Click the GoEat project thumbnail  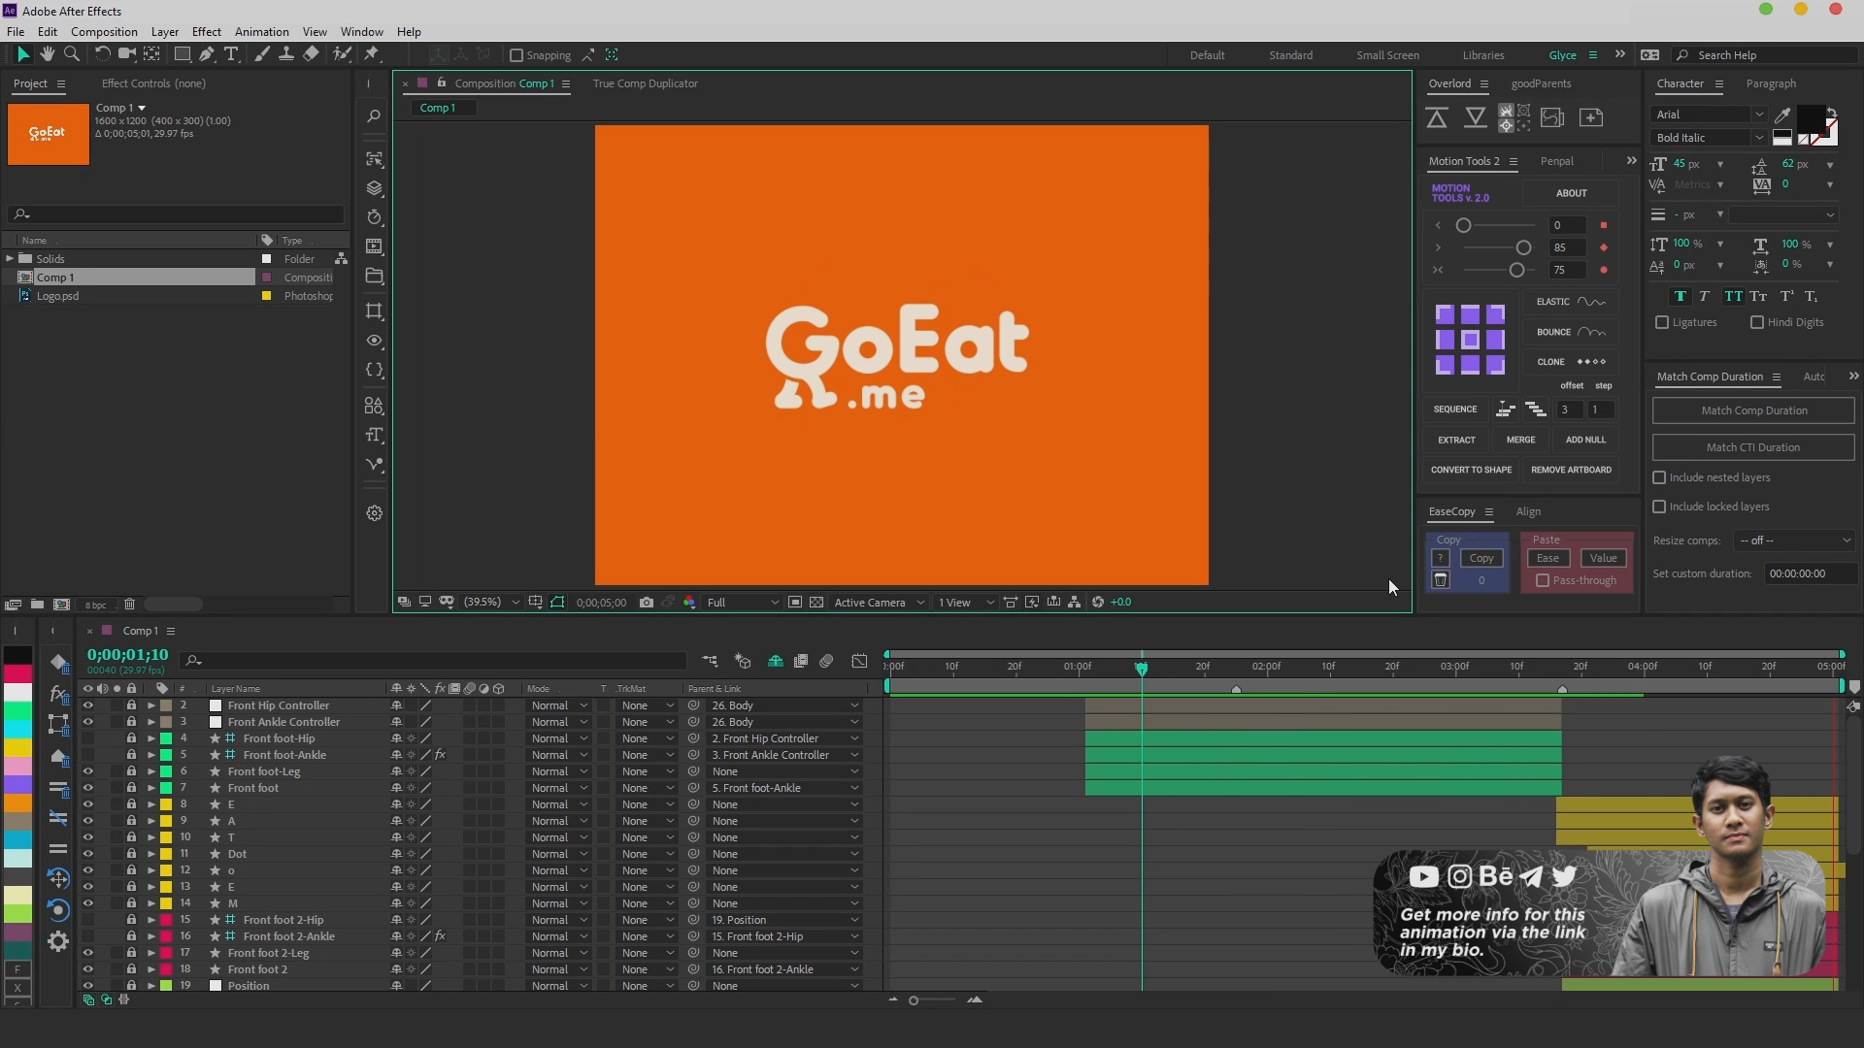[x=48, y=133]
